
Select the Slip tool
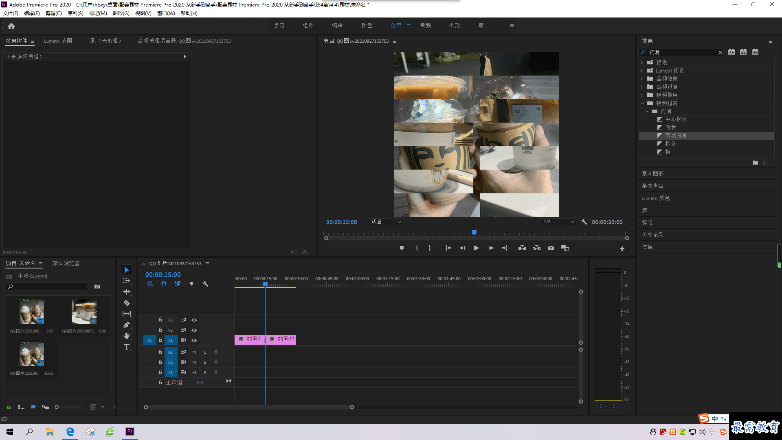pyautogui.click(x=127, y=314)
